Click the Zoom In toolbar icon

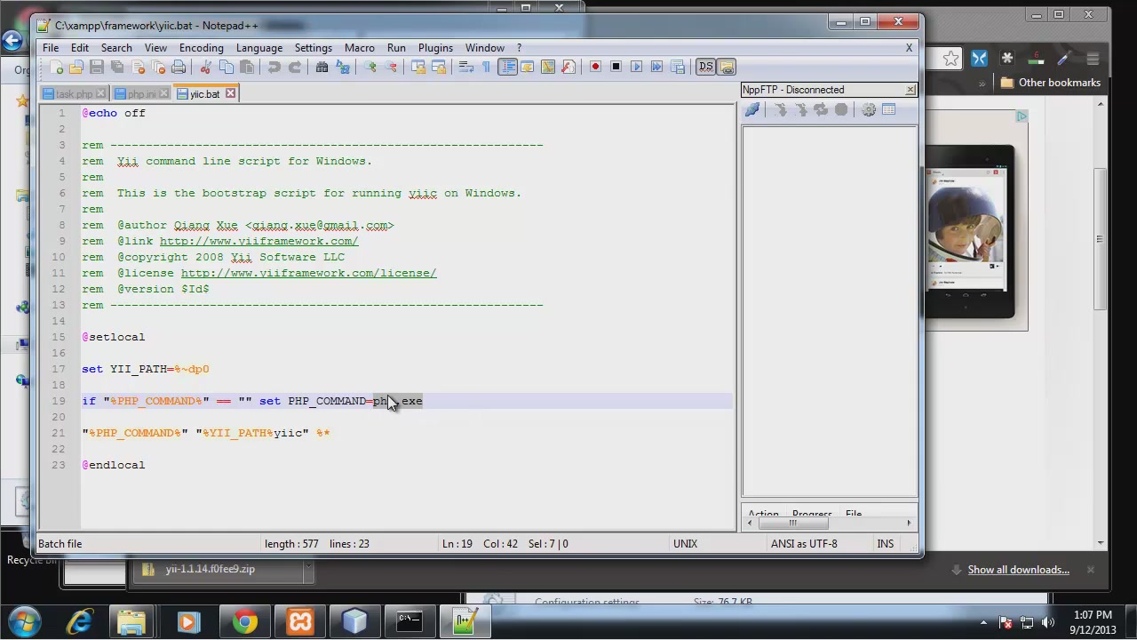click(x=370, y=68)
